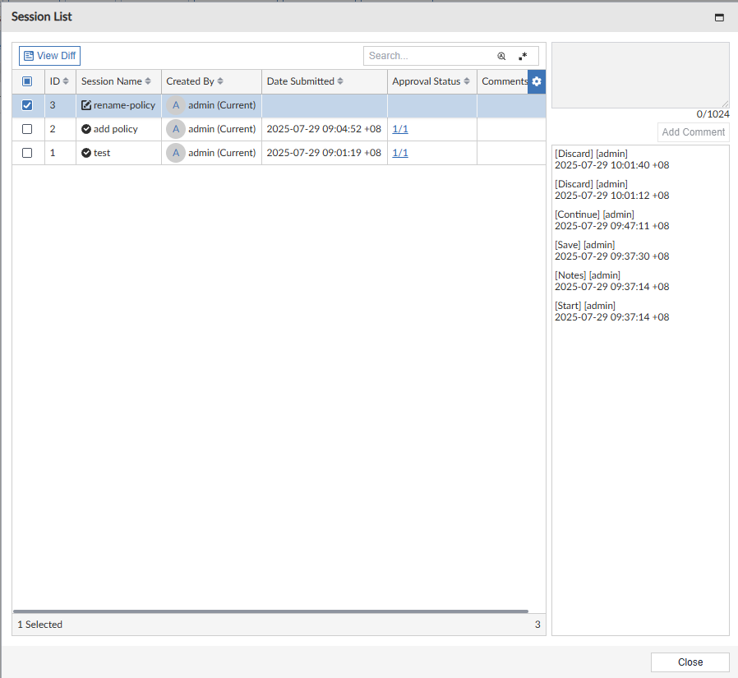
Task: Click the checkmark icon beside test
Action: [86, 153]
